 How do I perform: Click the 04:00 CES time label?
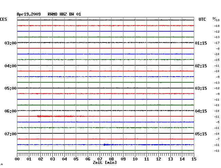point(11,66)
